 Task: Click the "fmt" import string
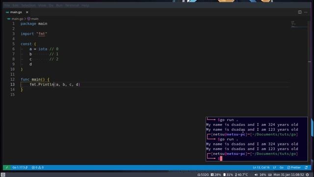click(x=42, y=34)
